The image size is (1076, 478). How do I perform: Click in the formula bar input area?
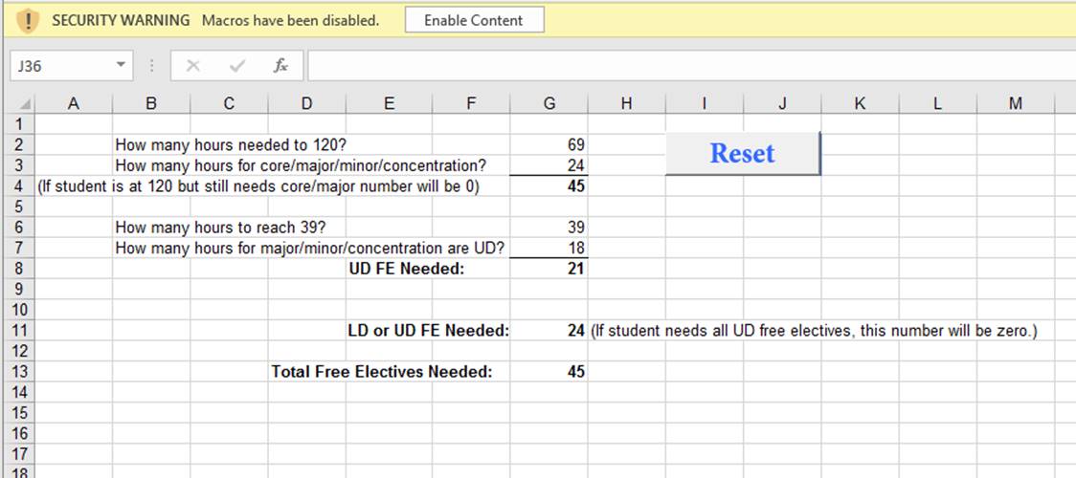click(x=670, y=66)
